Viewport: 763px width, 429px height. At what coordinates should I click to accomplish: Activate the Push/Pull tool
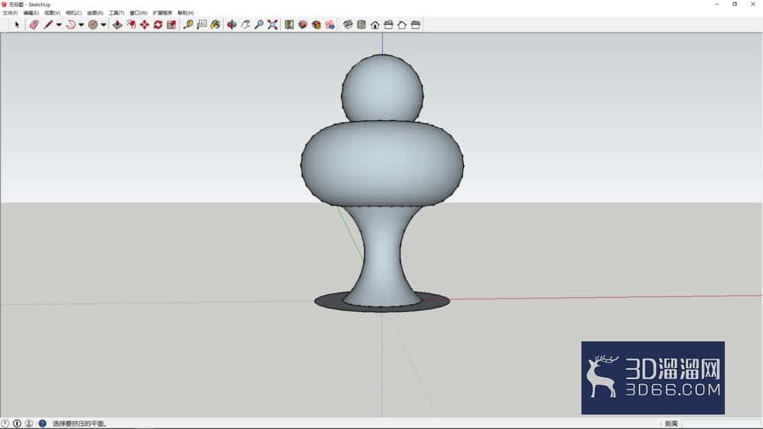click(x=118, y=25)
